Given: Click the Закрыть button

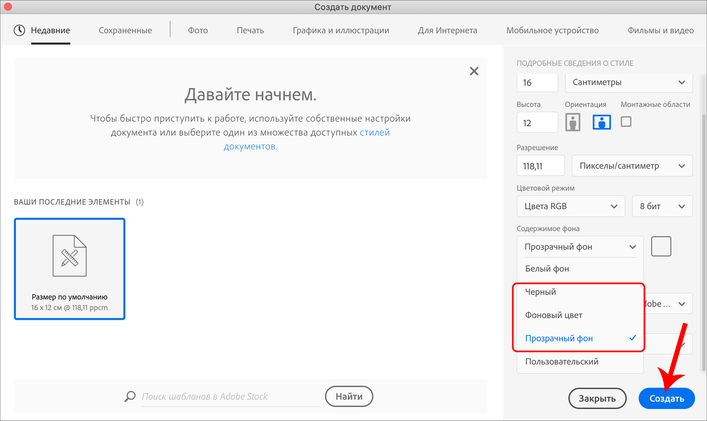Looking at the screenshot, I should click(597, 398).
